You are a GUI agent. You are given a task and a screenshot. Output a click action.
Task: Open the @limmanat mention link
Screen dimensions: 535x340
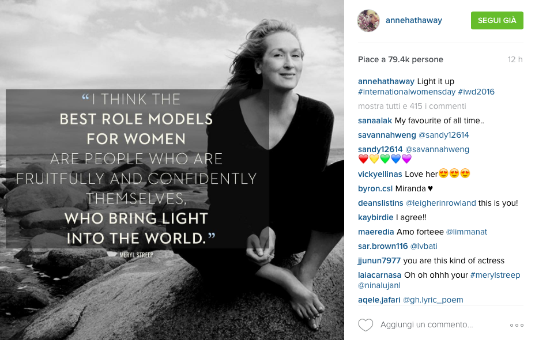[x=466, y=232]
